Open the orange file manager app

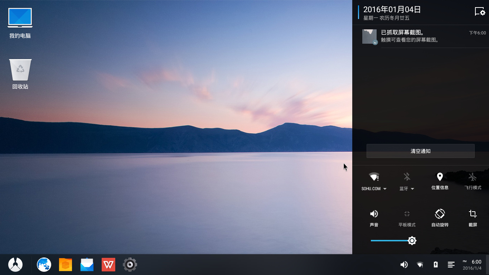66,265
